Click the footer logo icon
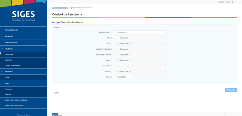 point(55,114)
